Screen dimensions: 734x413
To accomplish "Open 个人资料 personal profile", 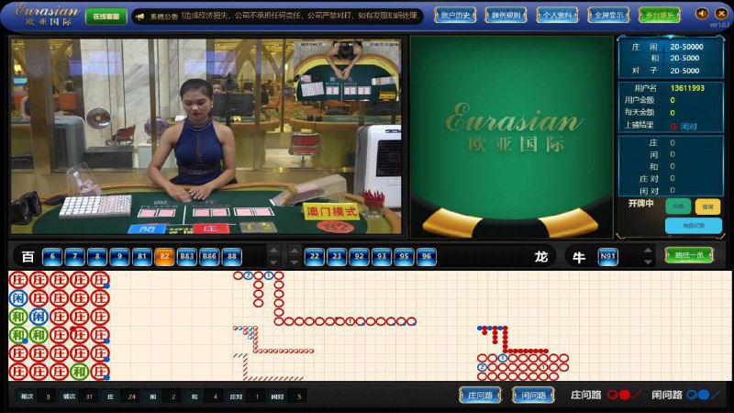I will pos(557,15).
